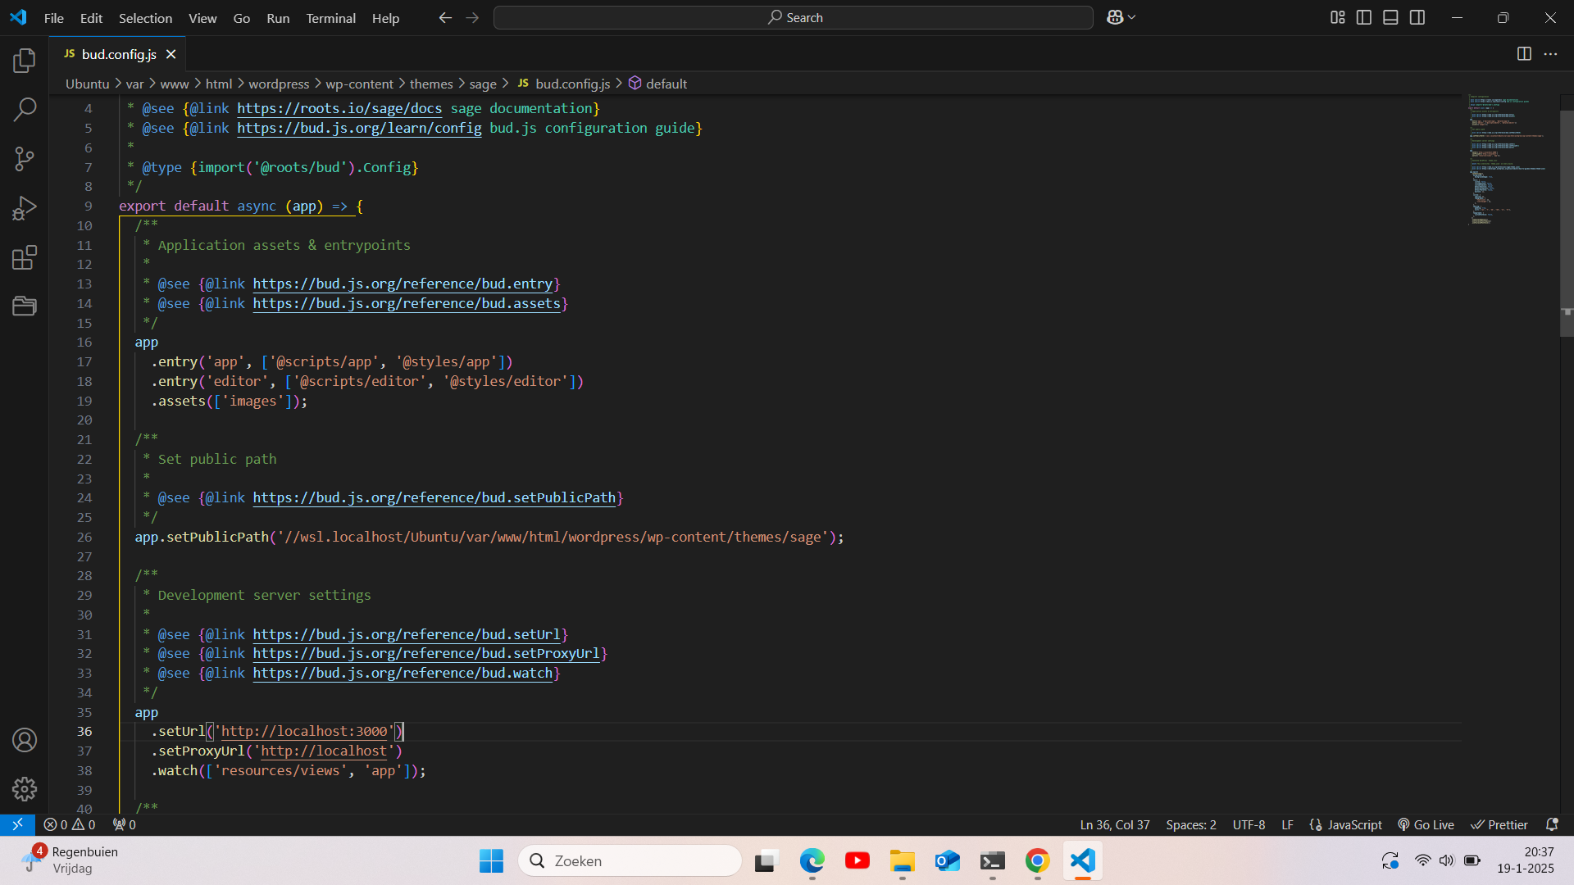
Task: Click the split editor right icon
Action: click(x=1524, y=54)
